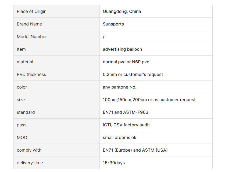
Task: Click the material row label
Action: tap(25, 62)
